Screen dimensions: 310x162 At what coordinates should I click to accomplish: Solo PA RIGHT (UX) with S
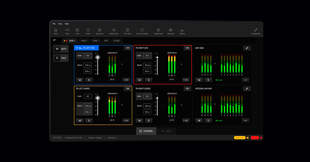[149, 80]
